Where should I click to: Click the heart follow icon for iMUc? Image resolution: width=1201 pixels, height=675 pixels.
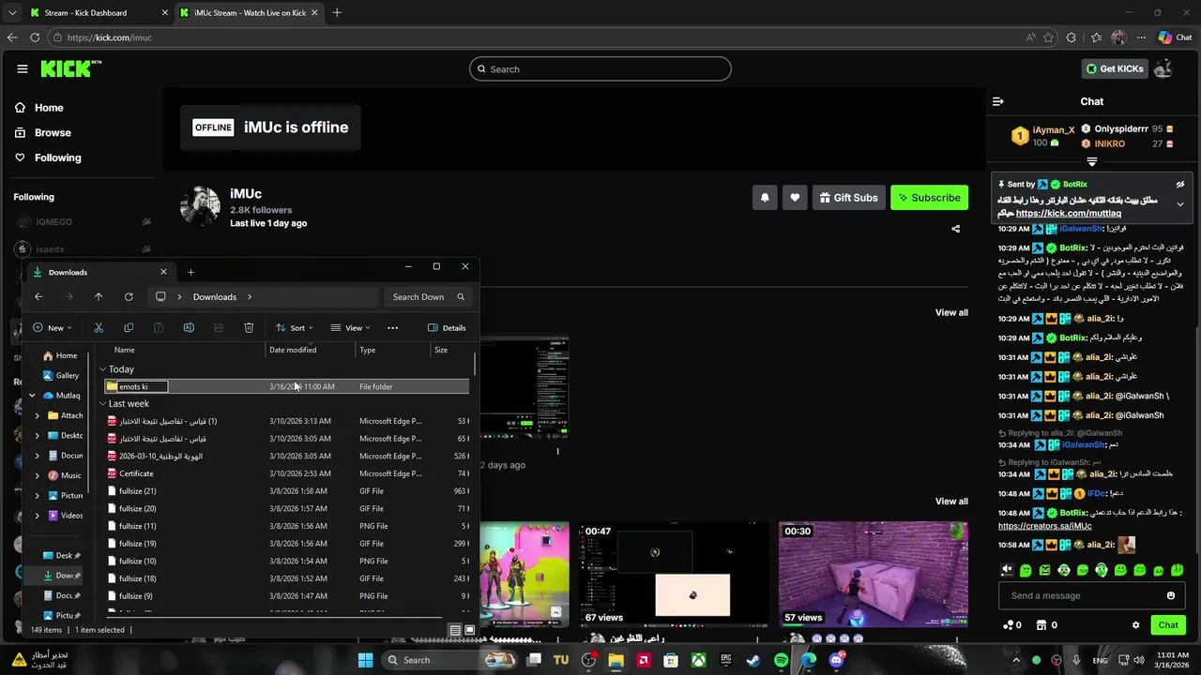point(795,198)
